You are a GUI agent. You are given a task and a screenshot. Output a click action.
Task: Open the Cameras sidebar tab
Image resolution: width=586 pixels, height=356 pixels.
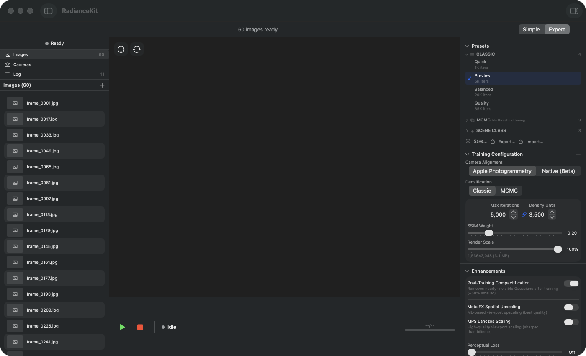click(x=54, y=64)
